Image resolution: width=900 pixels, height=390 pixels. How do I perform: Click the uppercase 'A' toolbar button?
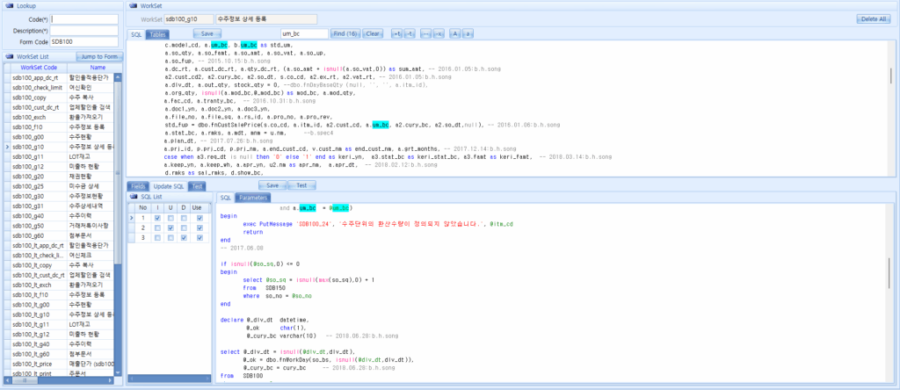pyautogui.click(x=455, y=33)
